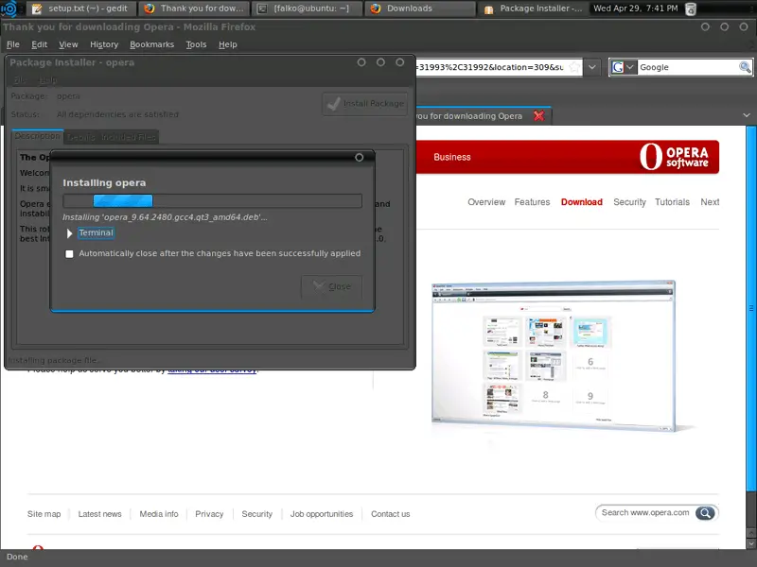This screenshot has width=757, height=567.
Task: Open the Media info footer link
Action: point(159,514)
